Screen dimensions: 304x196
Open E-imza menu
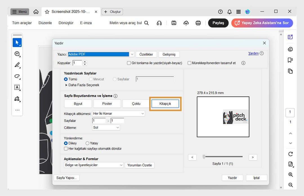click(x=86, y=23)
